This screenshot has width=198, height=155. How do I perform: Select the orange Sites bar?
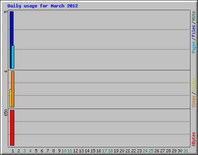(13, 89)
